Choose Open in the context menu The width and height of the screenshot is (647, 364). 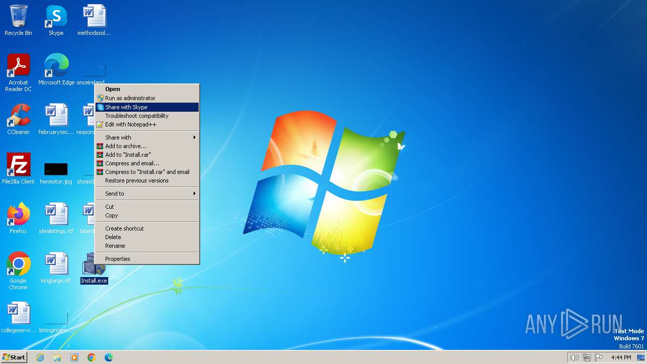tap(147, 89)
